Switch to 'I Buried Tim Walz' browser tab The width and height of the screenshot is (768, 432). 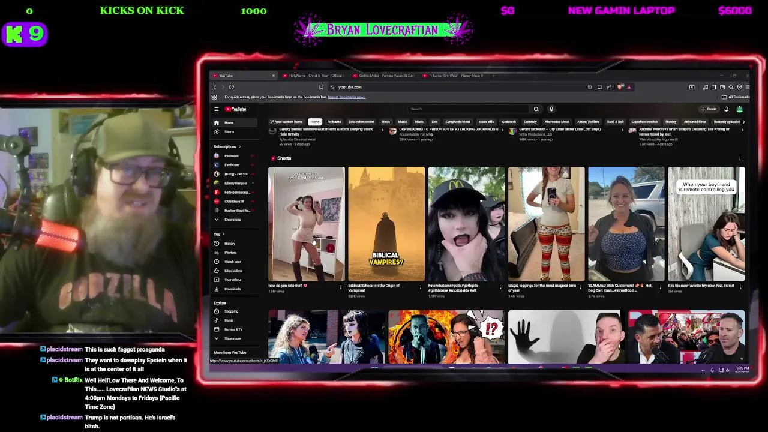coord(454,76)
